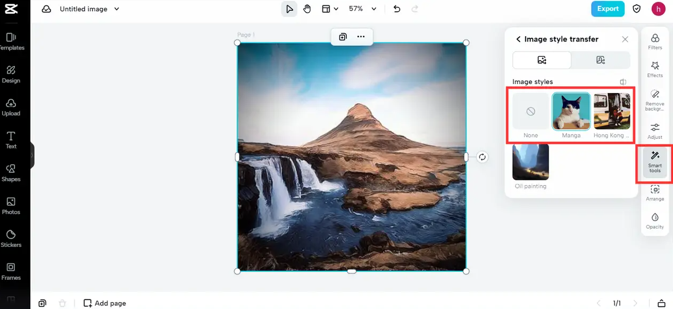This screenshot has width=673, height=309.
Task: Open the Photos sidebar panel
Action: (x=11, y=206)
